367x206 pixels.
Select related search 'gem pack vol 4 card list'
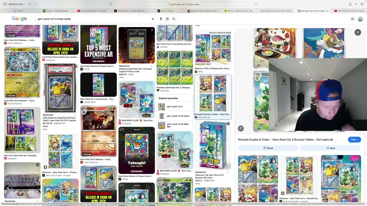pyautogui.click(x=175, y=125)
